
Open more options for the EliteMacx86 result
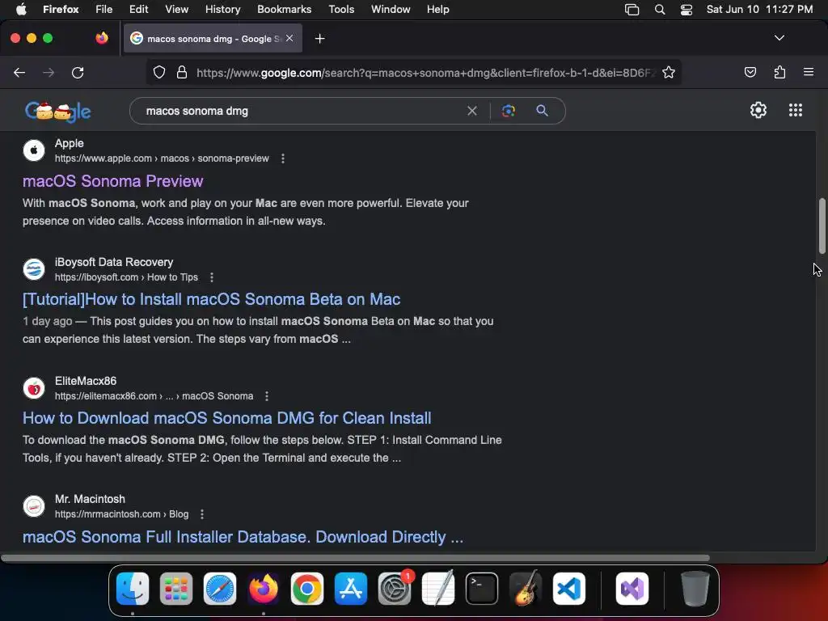(x=267, y=396)
